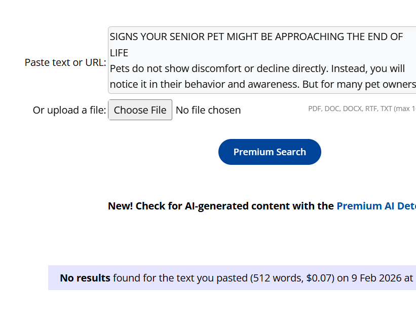The image size is (416, 317).
Task: Click the '512 words, $0.07' result detail
Action: click(x=292, y=278)
